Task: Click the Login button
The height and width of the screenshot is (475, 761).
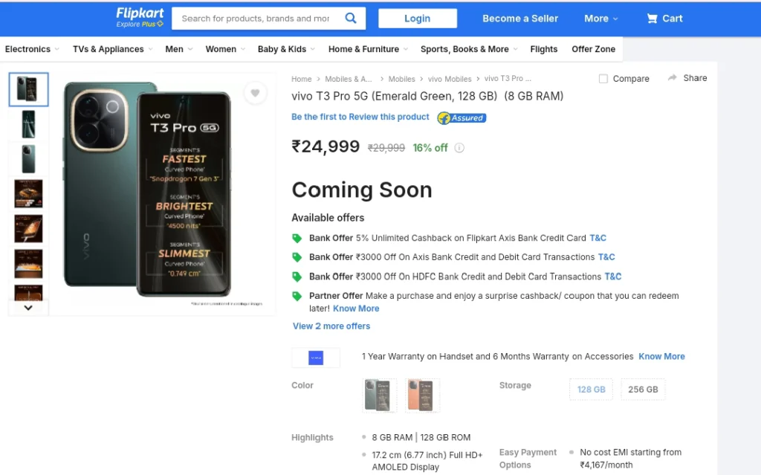Action: click(x=418, y=19)
